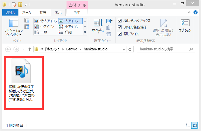The height and width of the screenshot is (131, 201).
Task: Toggle the details pane icon
Action: pos(27,27)
